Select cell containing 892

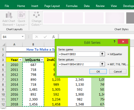click(x=33, y=94)
